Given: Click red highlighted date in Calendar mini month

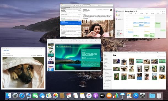Looking at the screenshot, I should [x=121, y=34].
